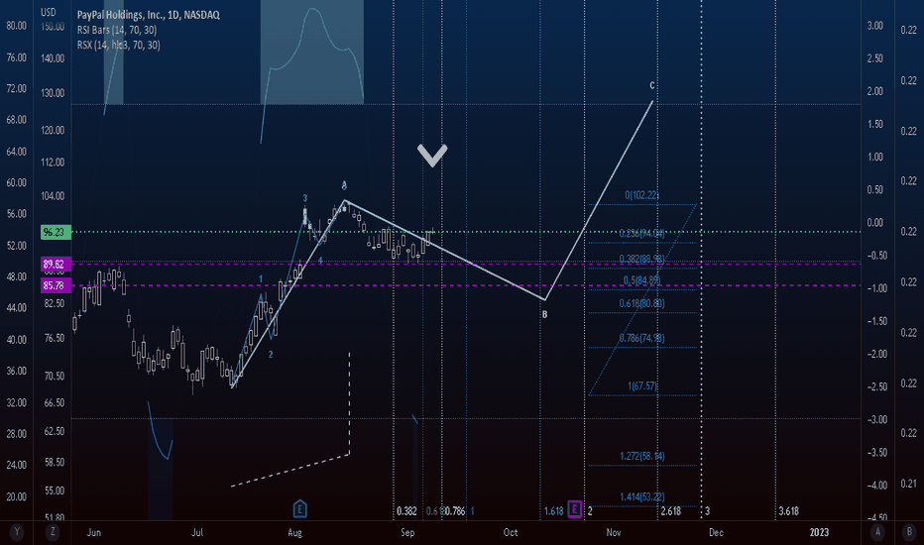The height and width of the screenshot is (545, 924).
Task: Select the 0.618(80.80) Fibonacci label
Action: (x=641, y=303)
